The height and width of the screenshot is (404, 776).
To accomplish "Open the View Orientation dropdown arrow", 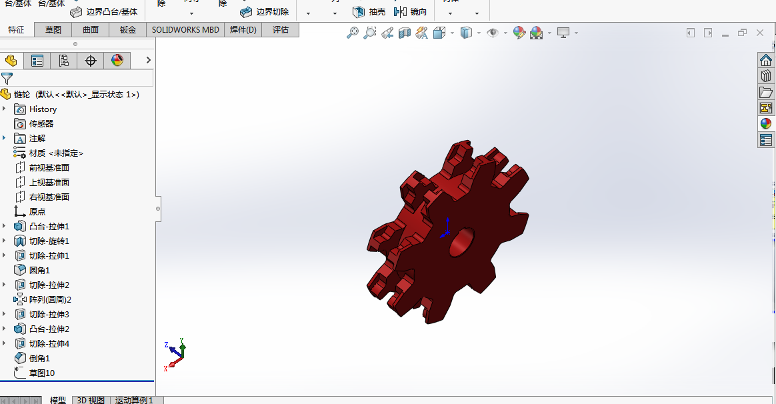I will pyautogui.click(x=452, y=33).
